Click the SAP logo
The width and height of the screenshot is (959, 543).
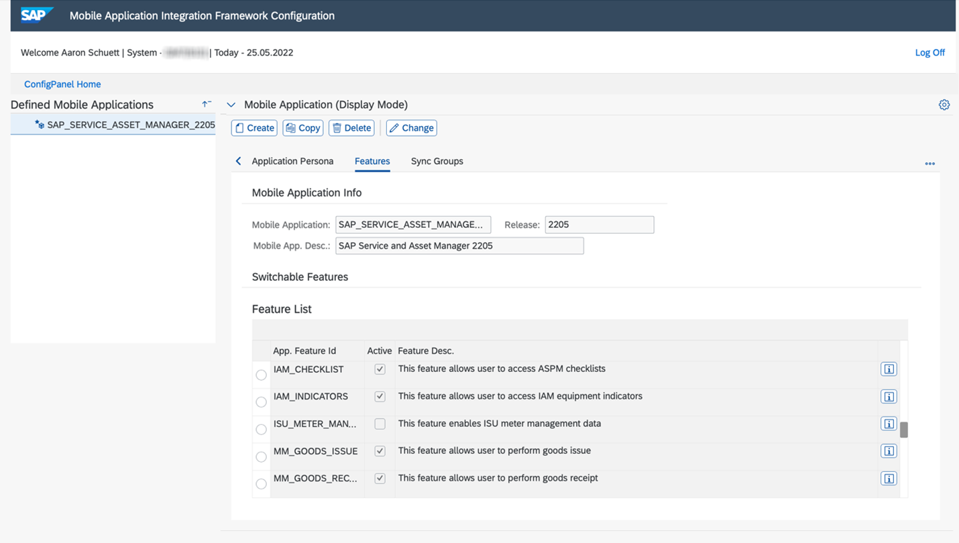(x=36, y=15)
